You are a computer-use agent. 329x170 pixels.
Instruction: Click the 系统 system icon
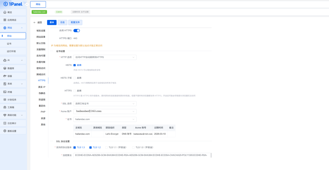5,84
